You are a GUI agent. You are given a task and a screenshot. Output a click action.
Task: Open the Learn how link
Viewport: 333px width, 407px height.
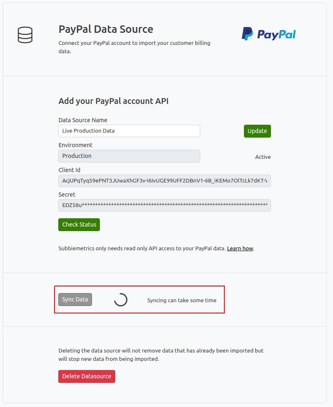tap(240, 249)
